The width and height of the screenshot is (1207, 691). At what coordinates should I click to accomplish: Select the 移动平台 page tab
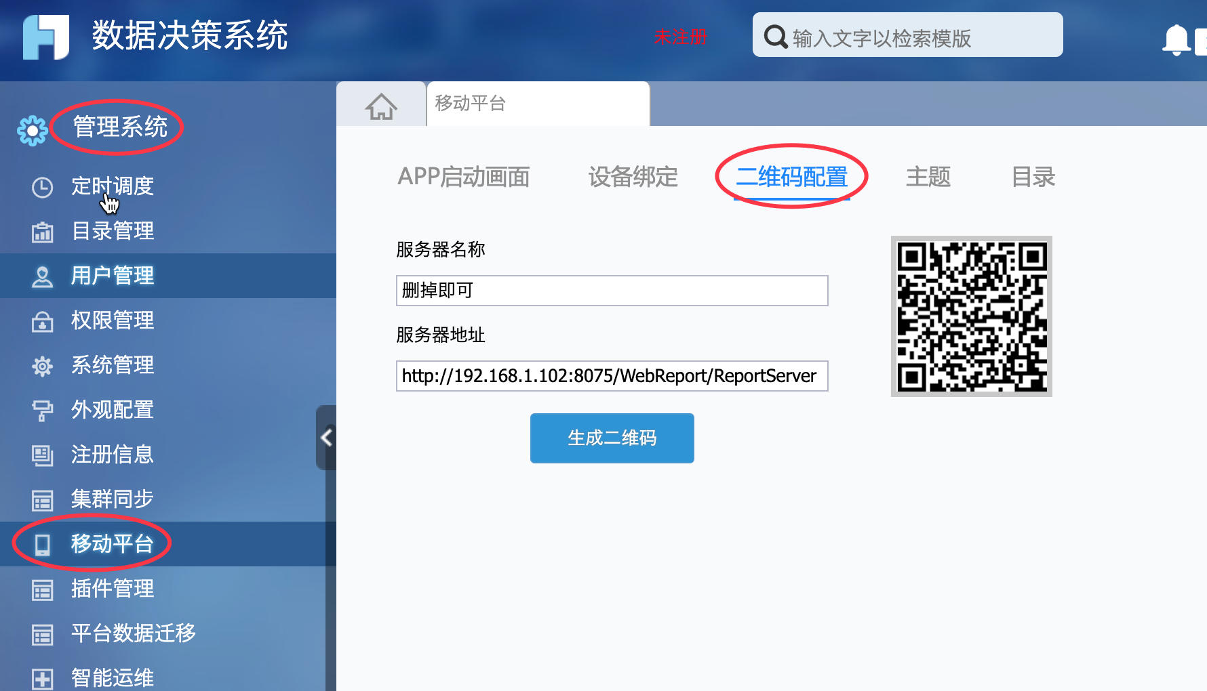point(538,104)
